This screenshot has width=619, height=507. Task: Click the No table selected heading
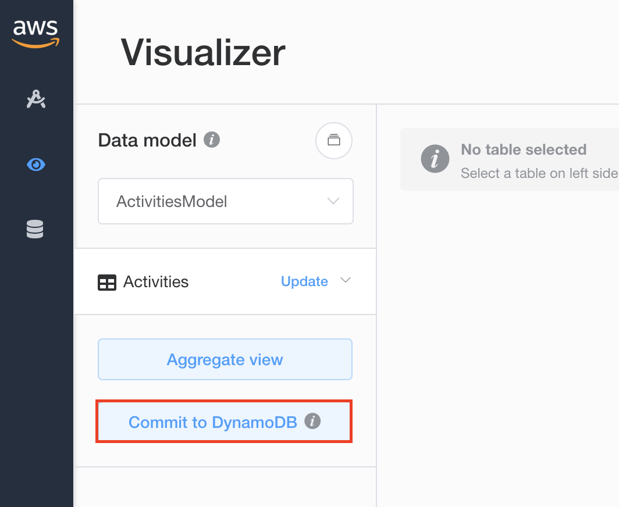pyautogui.click(x=524, y=149)
